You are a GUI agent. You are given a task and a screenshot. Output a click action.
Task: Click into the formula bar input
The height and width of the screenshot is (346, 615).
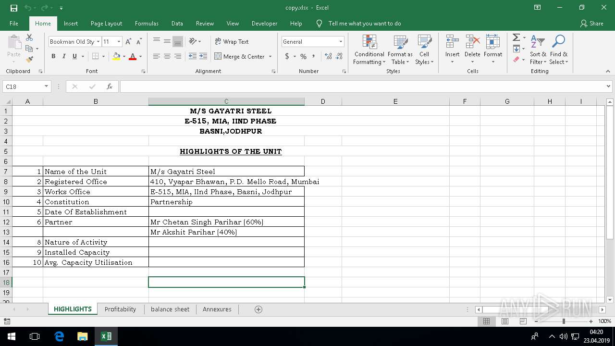[x=363, y=86]
